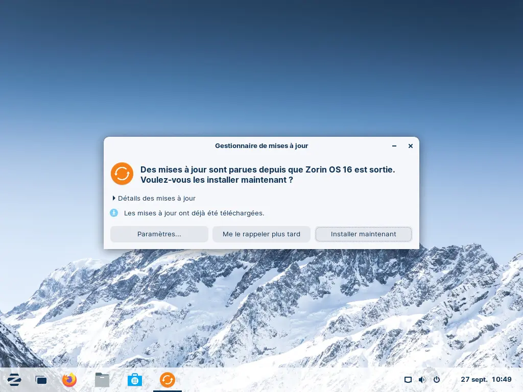Open the volume control in tray

click(x=422, y=380)
